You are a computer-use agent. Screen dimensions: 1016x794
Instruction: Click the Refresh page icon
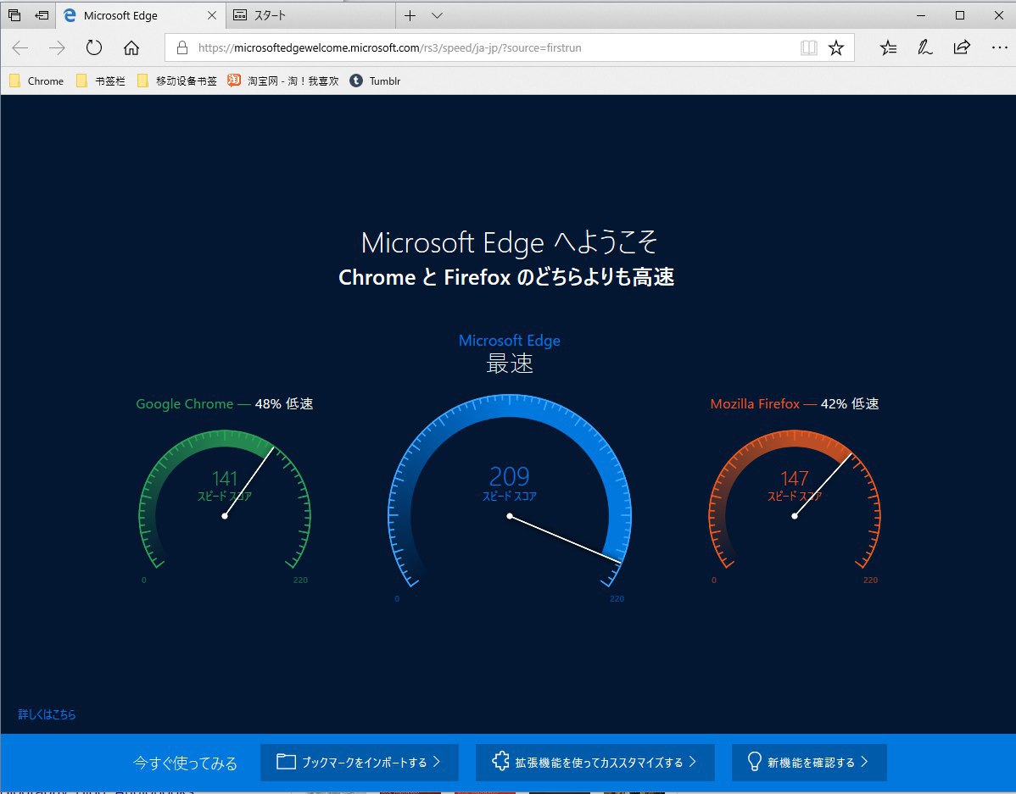click(94, 48)
